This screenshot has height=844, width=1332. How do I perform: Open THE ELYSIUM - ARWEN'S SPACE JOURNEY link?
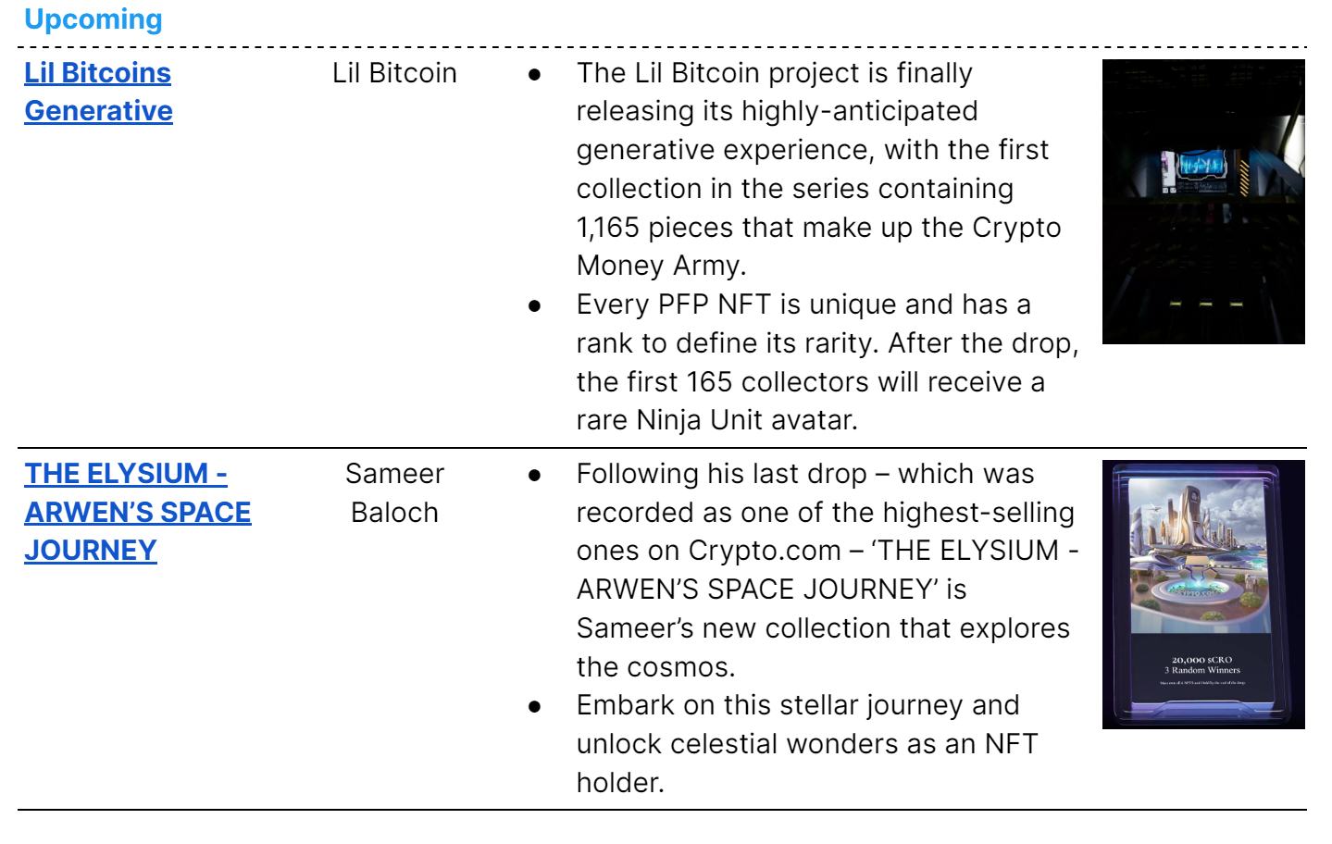tap(138, 512)
